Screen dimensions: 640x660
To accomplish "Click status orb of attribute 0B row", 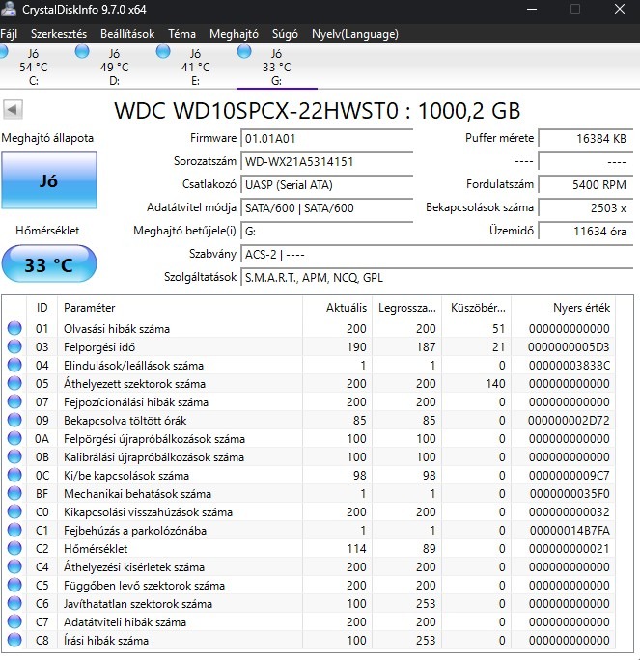I will click(14, 456).
